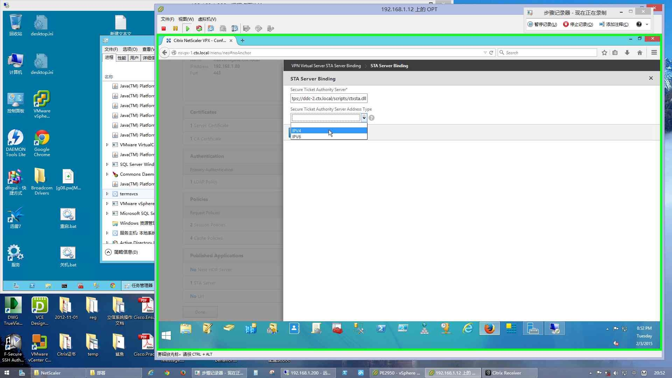
Task: Open File Explorer in VM taskbar
Action: (x=186, y=329)
